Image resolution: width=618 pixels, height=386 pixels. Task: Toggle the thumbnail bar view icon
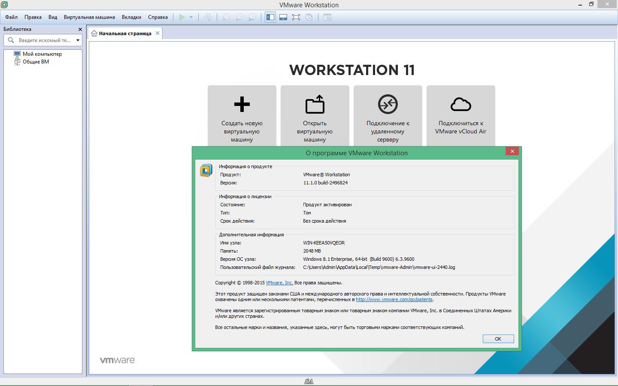click(283, 17)
